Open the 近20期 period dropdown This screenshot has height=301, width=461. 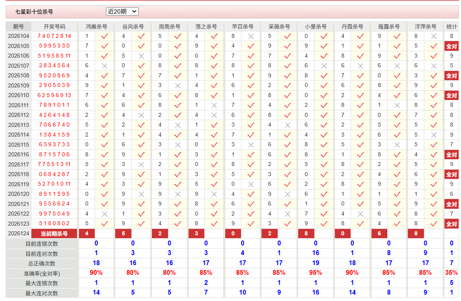pyautogui.click(x=122, y=11)
